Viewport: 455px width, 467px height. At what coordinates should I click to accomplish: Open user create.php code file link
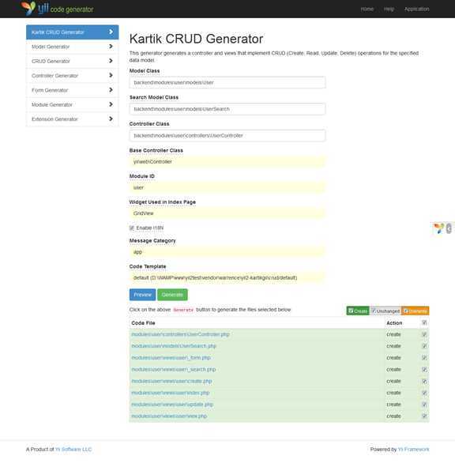pos(172,381)
